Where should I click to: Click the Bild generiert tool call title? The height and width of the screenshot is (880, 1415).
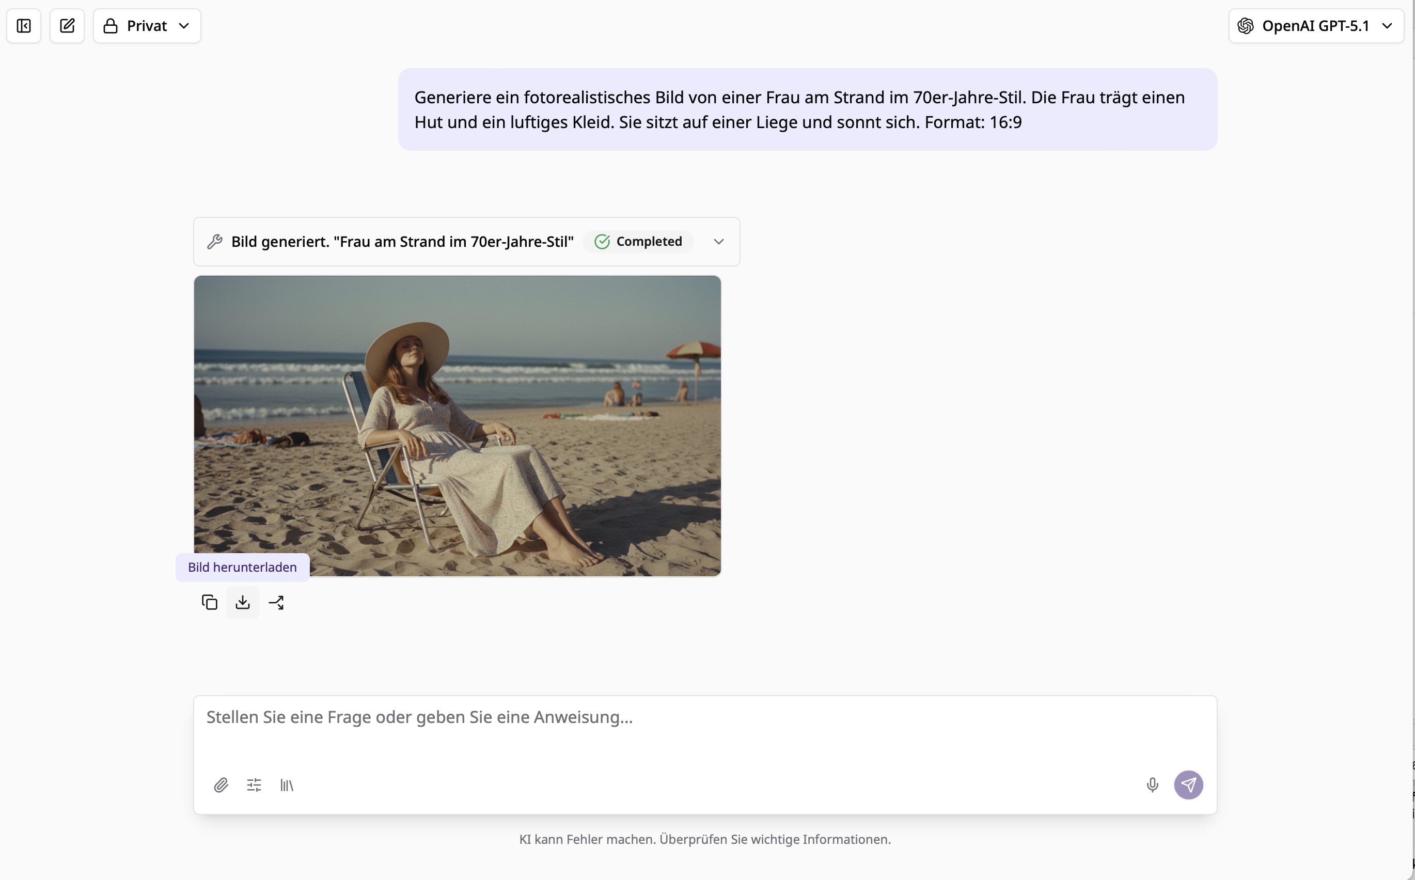click(402, 242)
